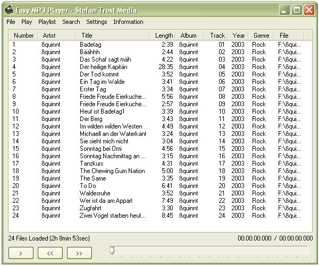This screenshot has height=266, width=319.
Task: Click the playback position slider handle
Action: click(x=112, y=250)
